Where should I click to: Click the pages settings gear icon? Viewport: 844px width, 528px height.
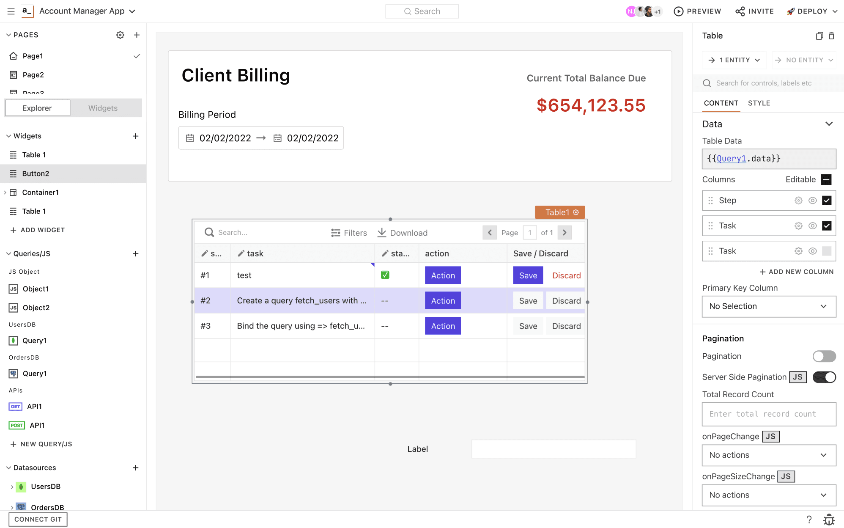(121, 35)
